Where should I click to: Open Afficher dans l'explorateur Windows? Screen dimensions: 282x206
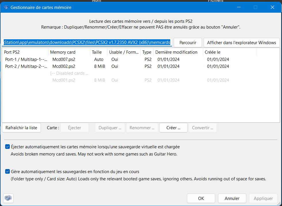pos(241,42)
